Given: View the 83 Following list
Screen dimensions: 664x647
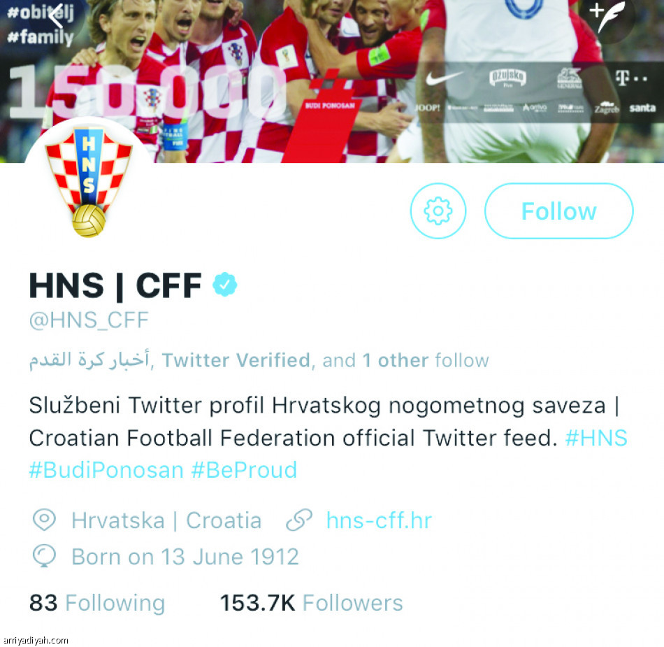Looking at the screenshot, I should click(97, 602).
